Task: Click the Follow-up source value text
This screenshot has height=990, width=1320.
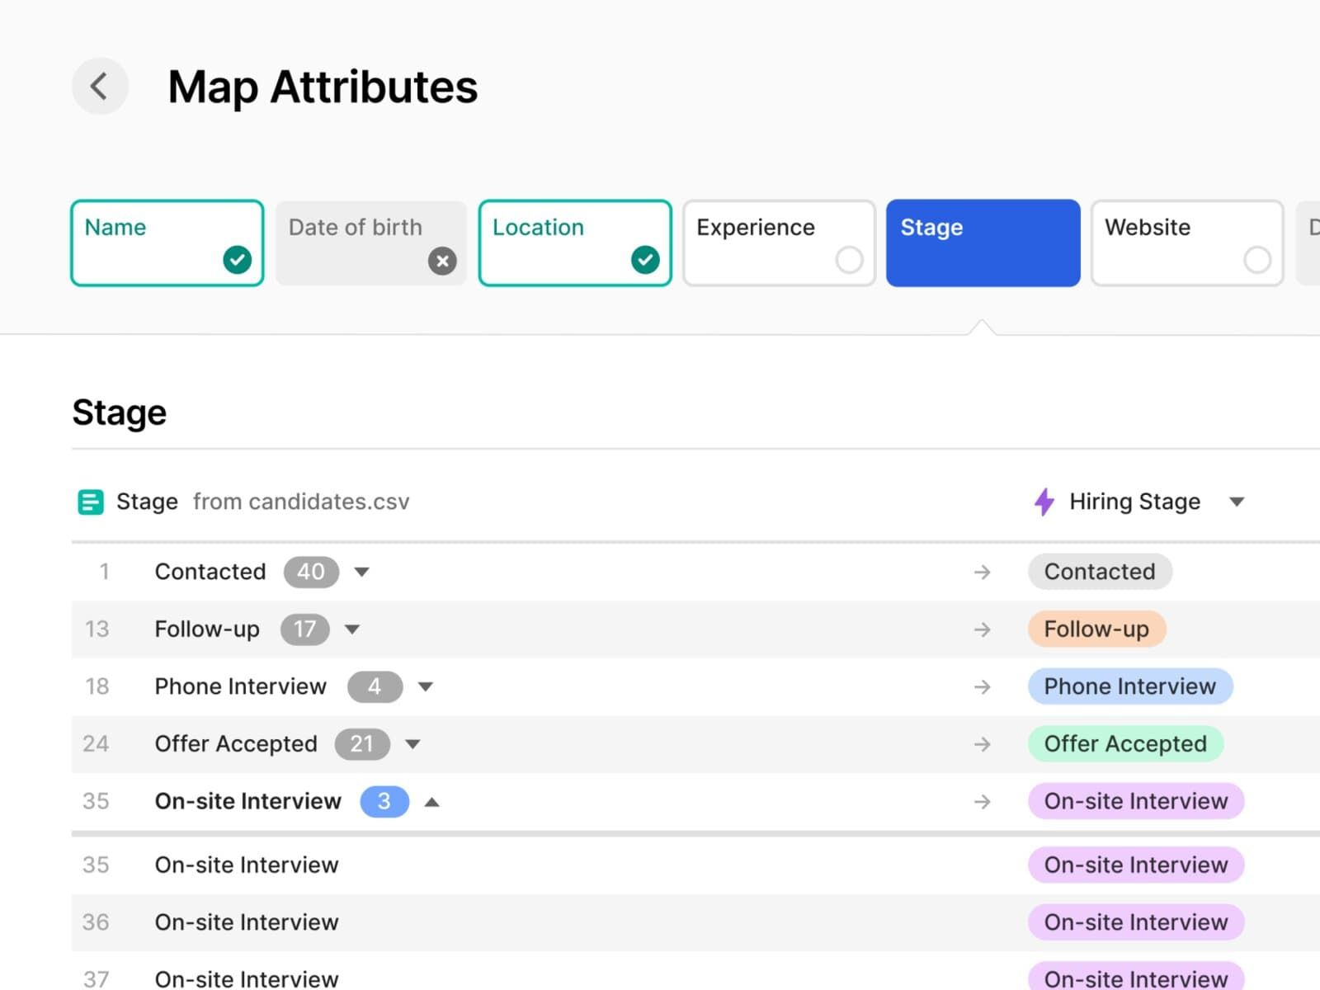Action: click(x=207, y=629)
